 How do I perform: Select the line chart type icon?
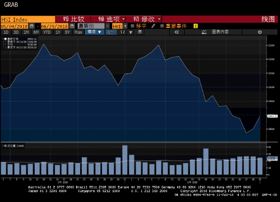coord(111,32)
